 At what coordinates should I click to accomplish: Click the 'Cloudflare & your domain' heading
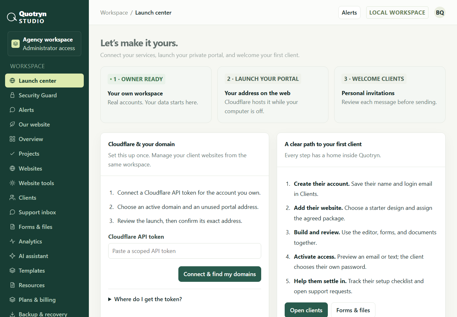[x=142, y=144]
